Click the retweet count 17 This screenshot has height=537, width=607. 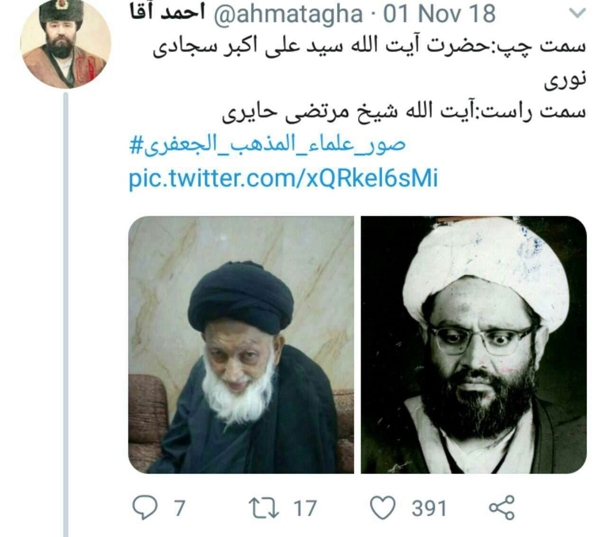click(304, 508)
